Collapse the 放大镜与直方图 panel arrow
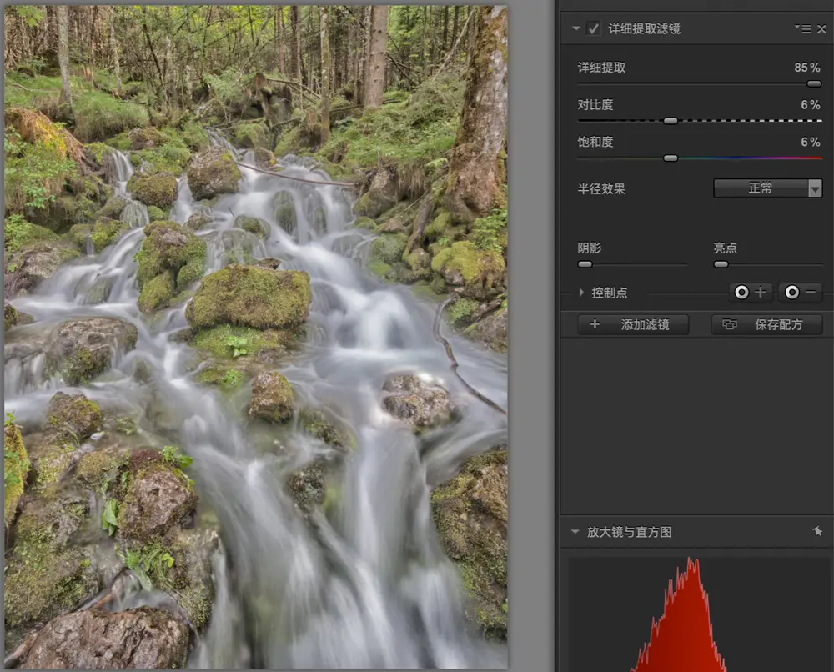This screenshot has height=672, width=834. pyautogui.click(x=575, y=532)
